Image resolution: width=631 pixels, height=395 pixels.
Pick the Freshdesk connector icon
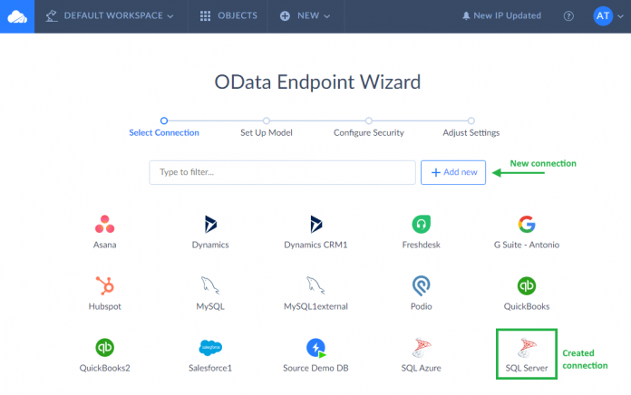tap(421, 225)
